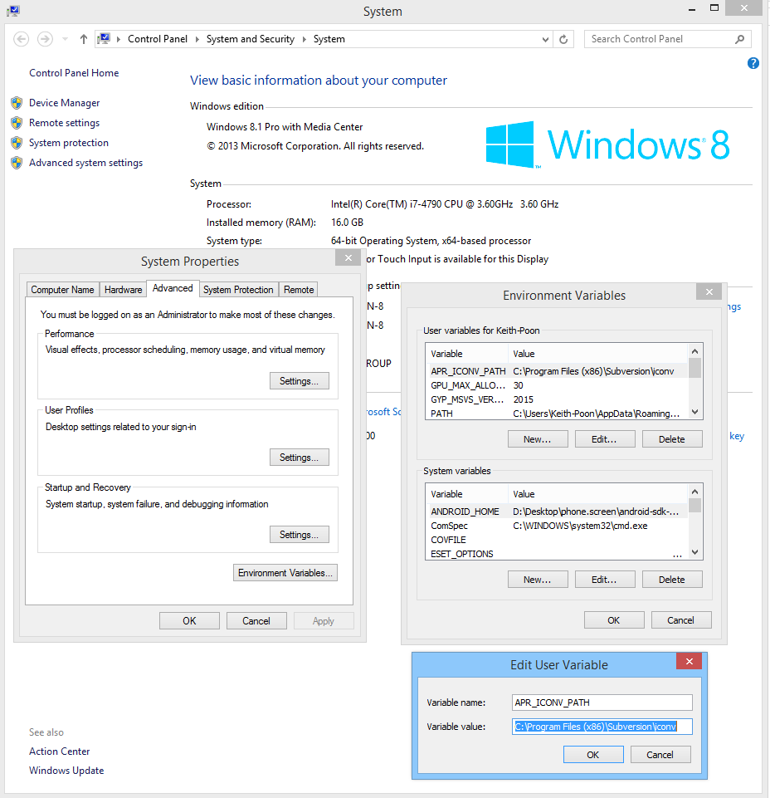770x798 pixels.
Task: Click the computer icon in address bar
Action: click(x=105, y=39)
